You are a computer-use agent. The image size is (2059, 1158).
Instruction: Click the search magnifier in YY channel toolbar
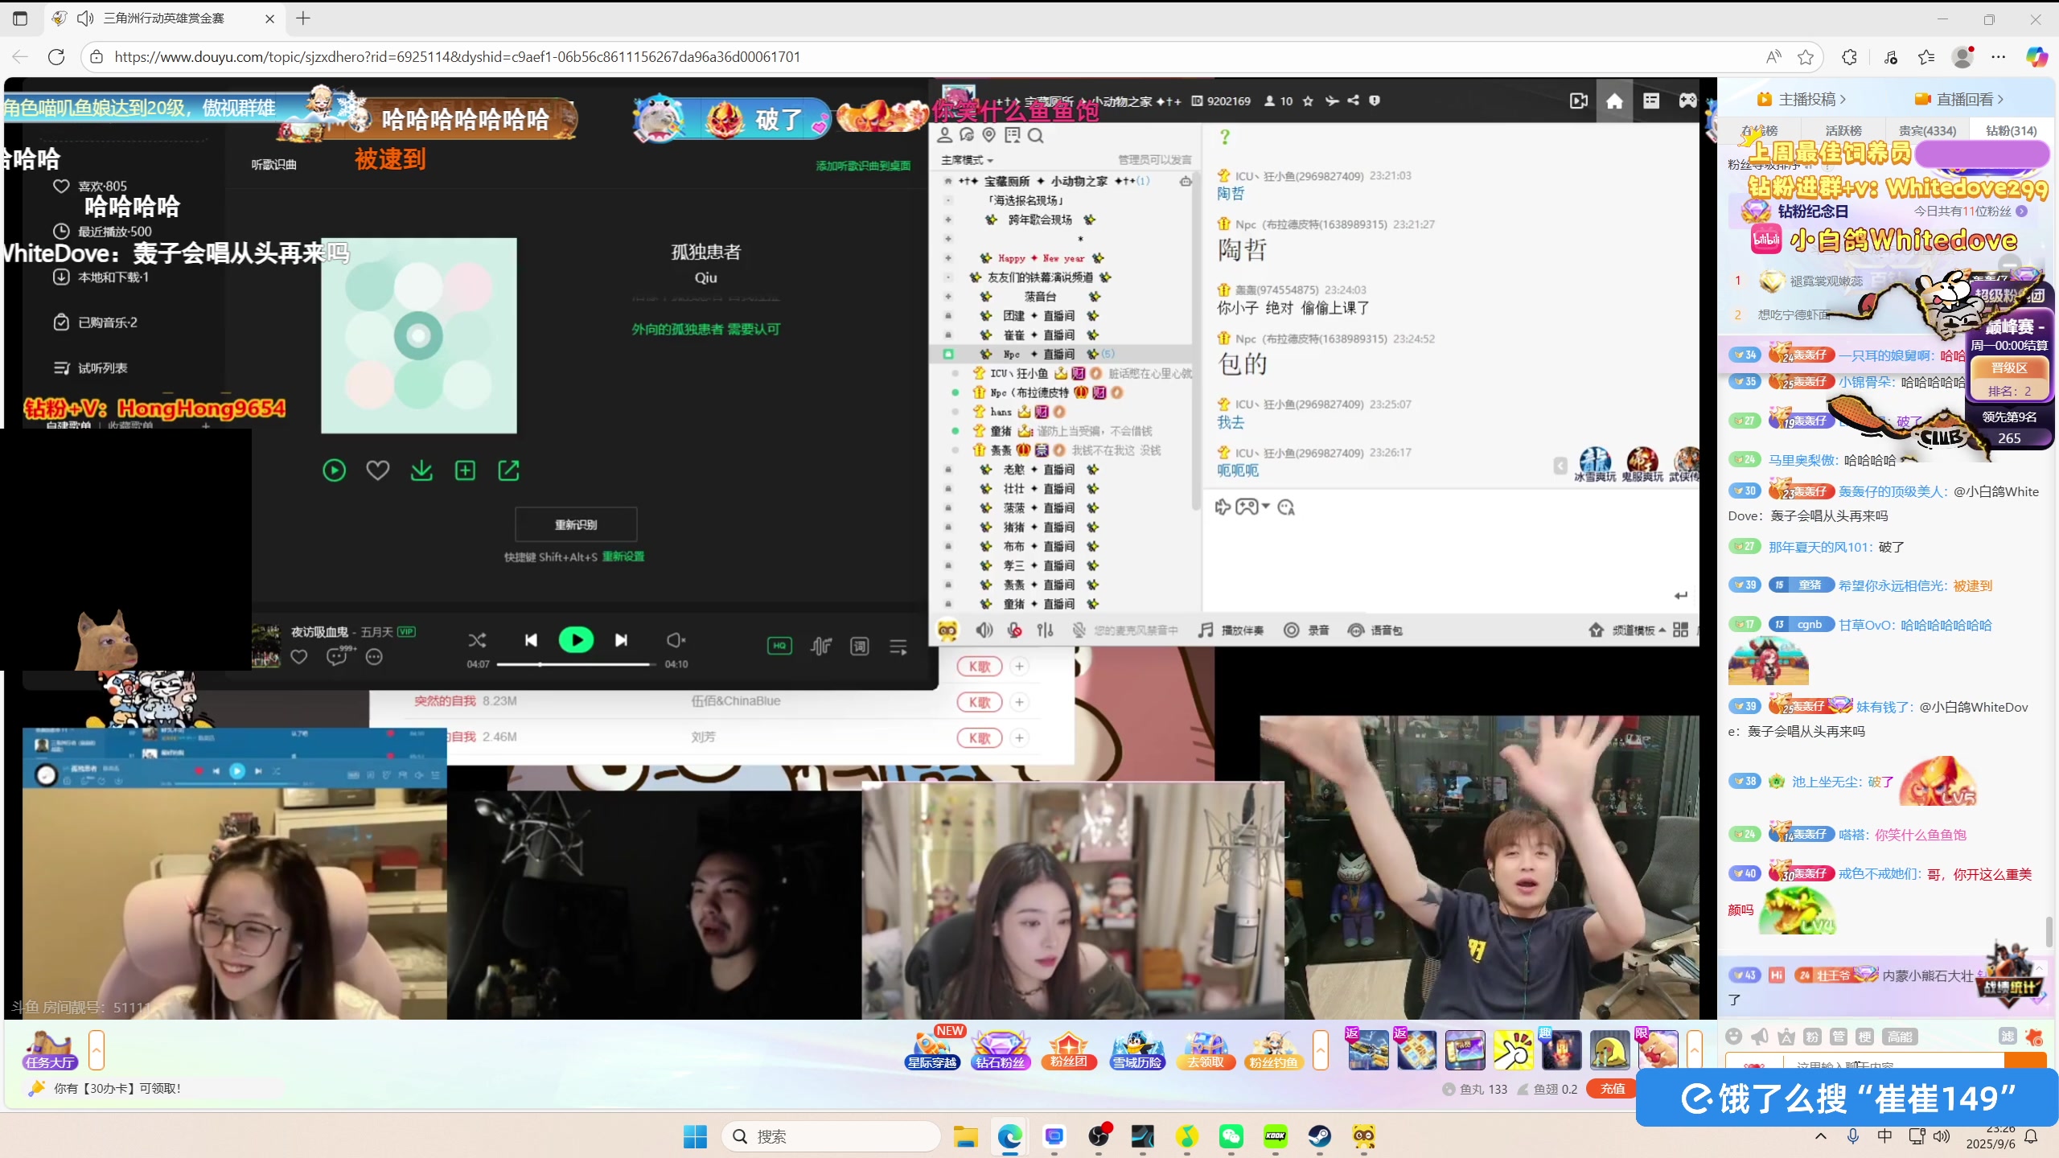click(x=1036, y=136)
